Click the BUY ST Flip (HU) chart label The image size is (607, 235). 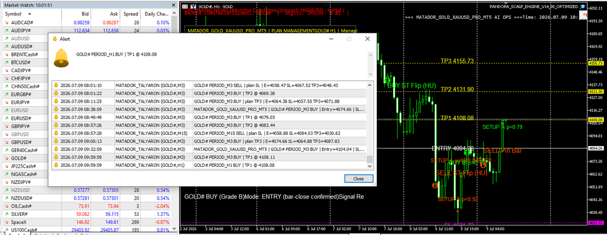click(412, 85)
